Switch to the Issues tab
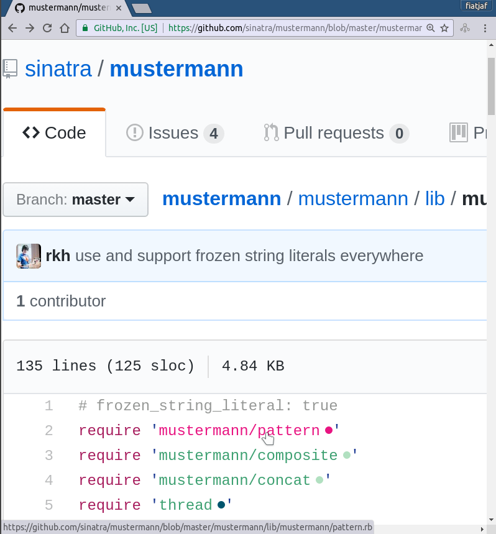Viewport: 496px width, 534px height. [x=175, y=133]
